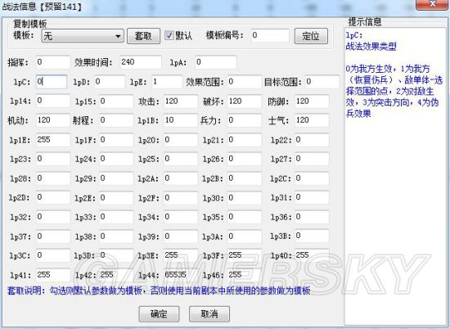Viewport: 450px width, 329px height.
Task: Click the 指挥 input field
Action: pyautogui.click(x=53, y=62)
